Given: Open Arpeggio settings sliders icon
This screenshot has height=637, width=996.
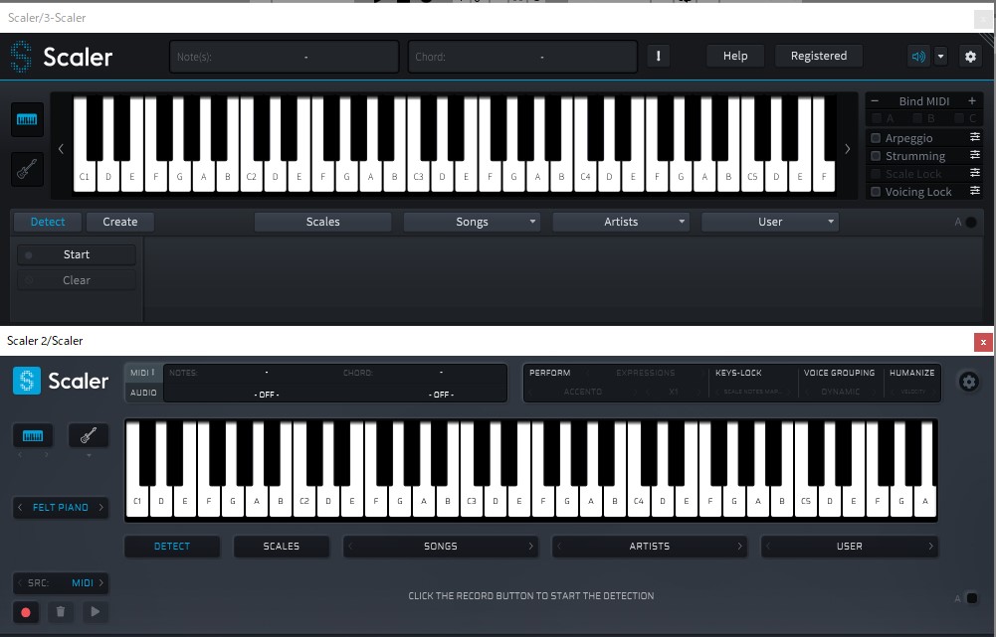Looking at the screenshot, I should tap(974, 137).
